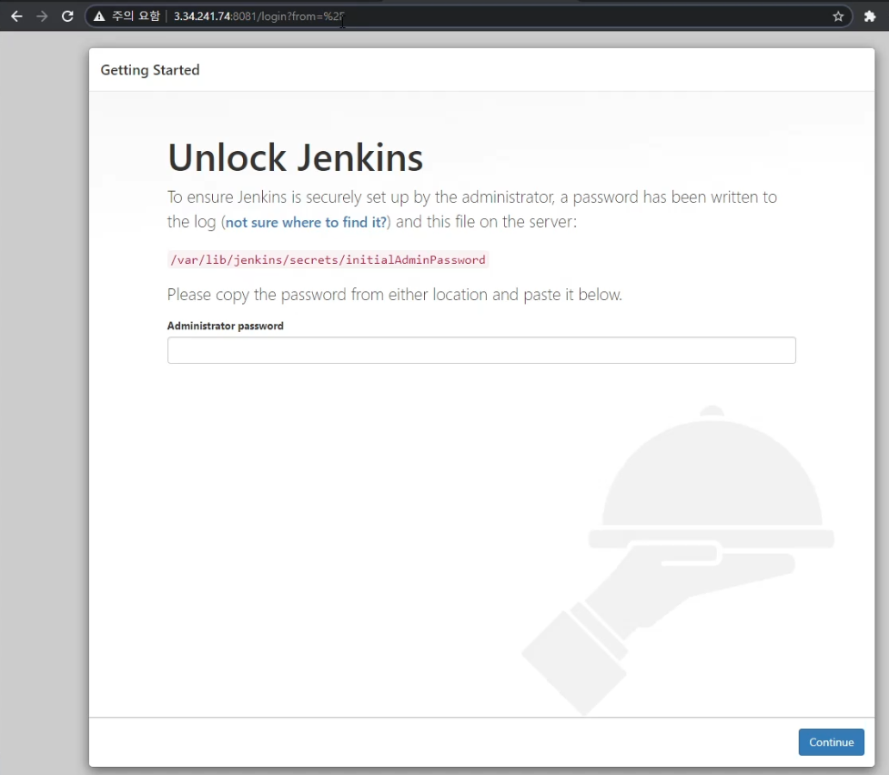The height and width of the screenshot is (775, 889).
Task: Open the extensions puzzle icon
Action: (x=870, y=16)
